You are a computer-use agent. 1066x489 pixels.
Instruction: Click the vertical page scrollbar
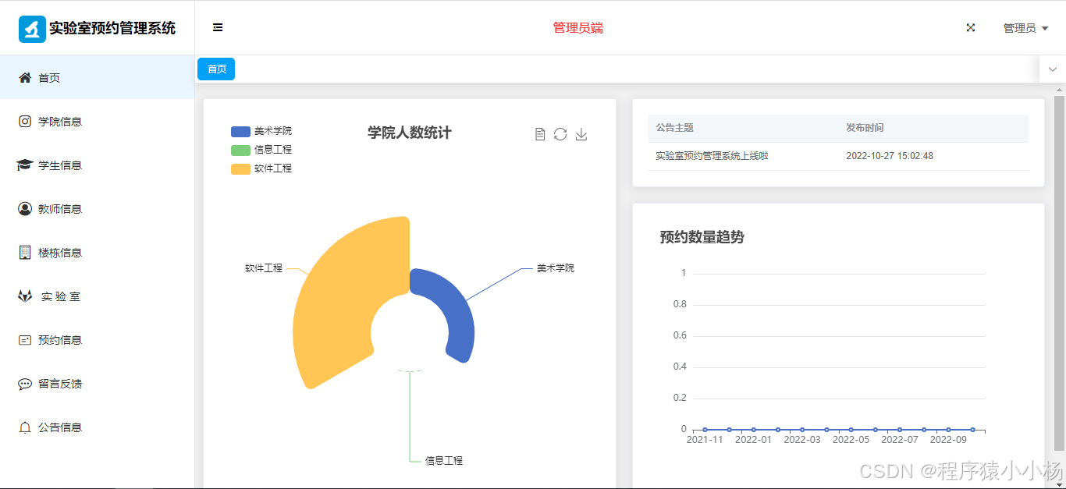point(1059,273)
